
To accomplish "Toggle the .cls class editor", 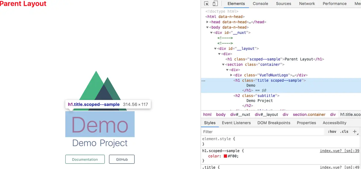I will tap(344, 132).
